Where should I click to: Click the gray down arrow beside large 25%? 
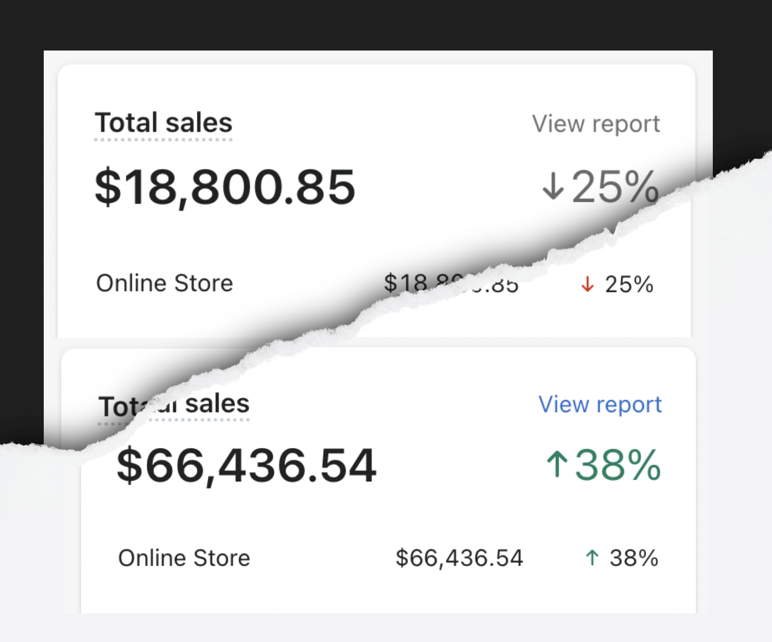coord(553,186)
